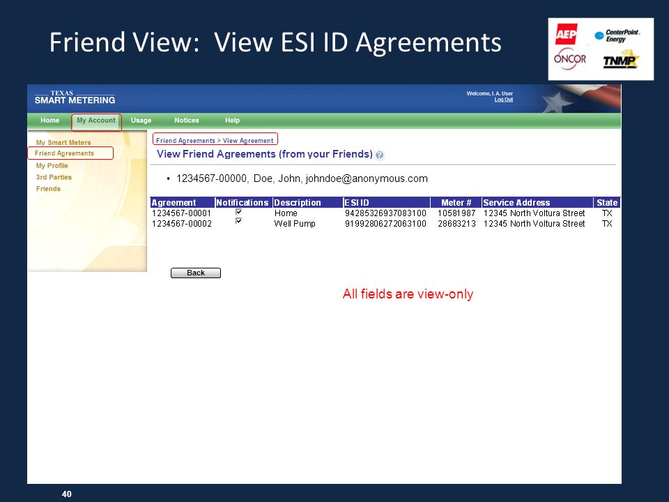This screenshot has width=669, height=502.
Task: Click the Oncor logo
Action: [x=570, y=59]
